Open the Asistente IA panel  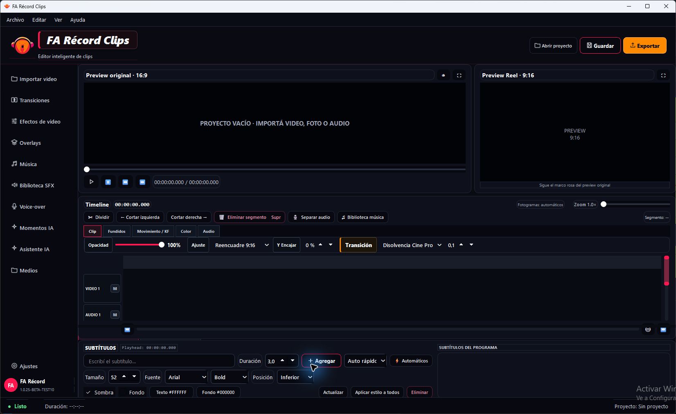pyautogui.click(x=31, y=249)
